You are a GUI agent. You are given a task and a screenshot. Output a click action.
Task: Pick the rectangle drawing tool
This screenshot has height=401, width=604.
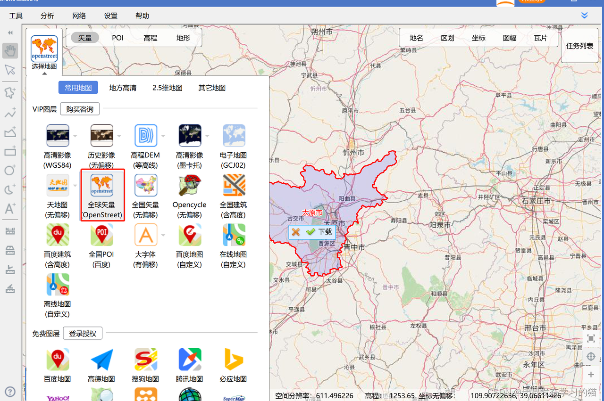pos(10,151)
